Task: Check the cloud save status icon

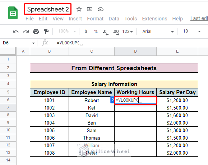Action: pos(101,9)
